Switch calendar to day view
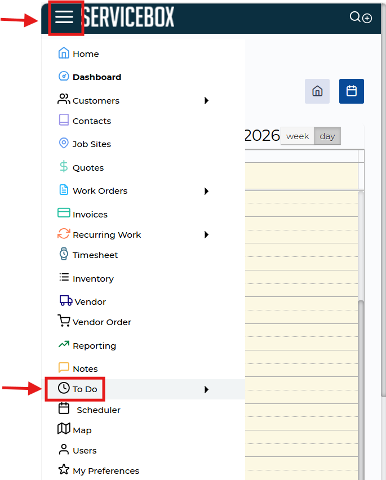 327,136
